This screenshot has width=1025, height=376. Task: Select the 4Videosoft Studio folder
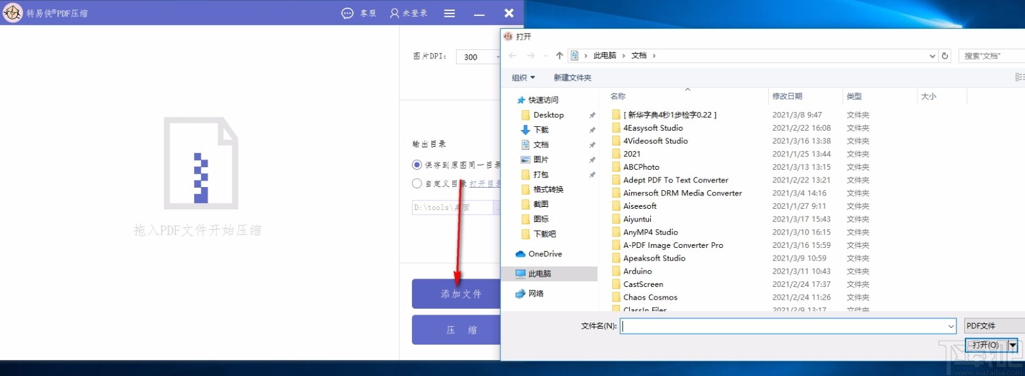pyautogui.click(x=655, y=141)
